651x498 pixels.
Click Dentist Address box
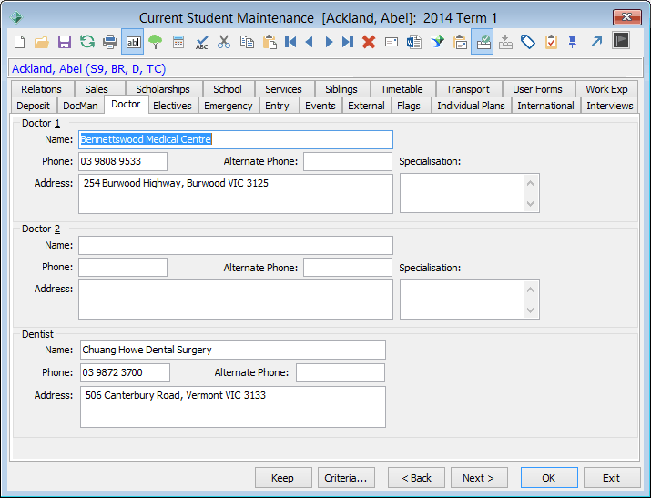[x=233, y=407]
